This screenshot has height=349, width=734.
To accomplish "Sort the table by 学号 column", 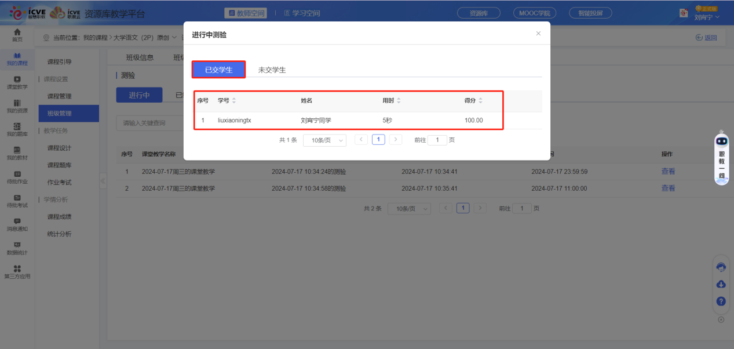I will [x=234, y=101].
